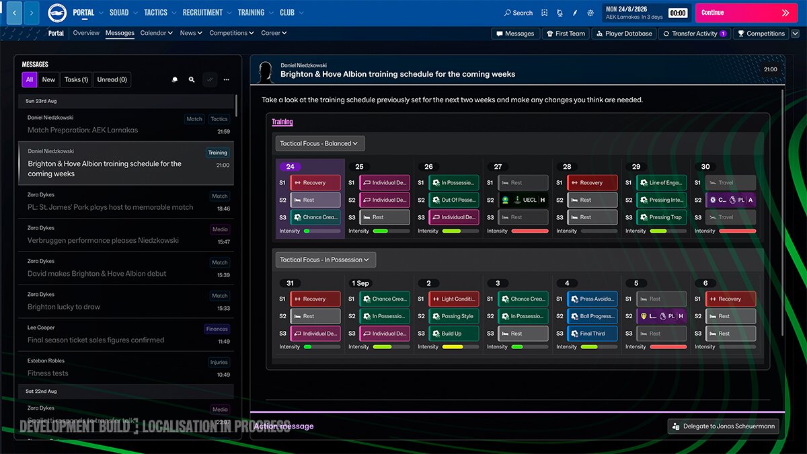This screenshot has width=807, height=454.
Task: Delegate to Jonas Scheuermann
Action: pyautogui.click(x=723, y=426)
